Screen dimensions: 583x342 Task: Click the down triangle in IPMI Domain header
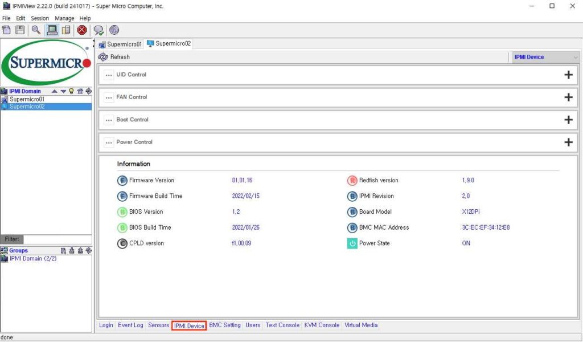[63, 91]
